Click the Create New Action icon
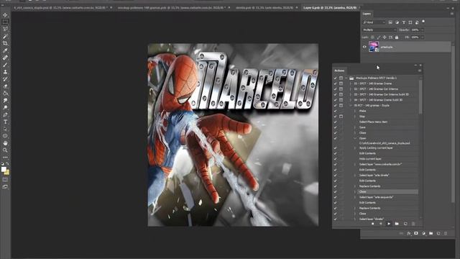The height and width of the screenshot is (259, 460). 405,224
